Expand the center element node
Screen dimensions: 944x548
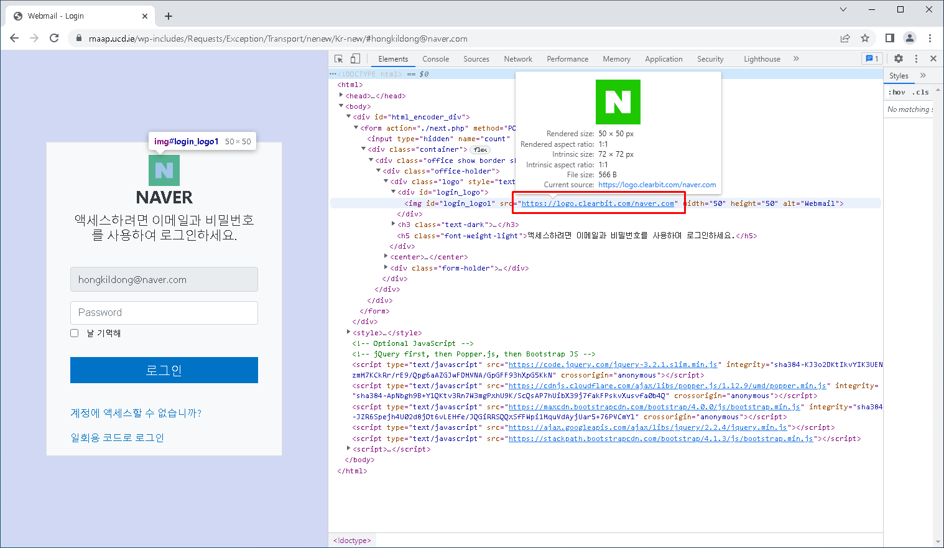coord(386,256)
